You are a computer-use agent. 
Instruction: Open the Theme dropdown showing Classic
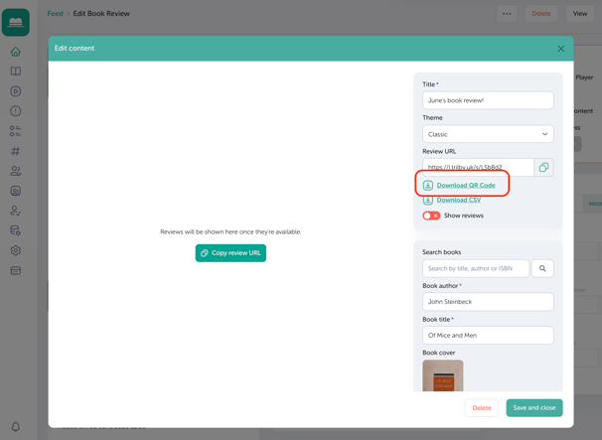pyautogui.click(x=488, y=134)
